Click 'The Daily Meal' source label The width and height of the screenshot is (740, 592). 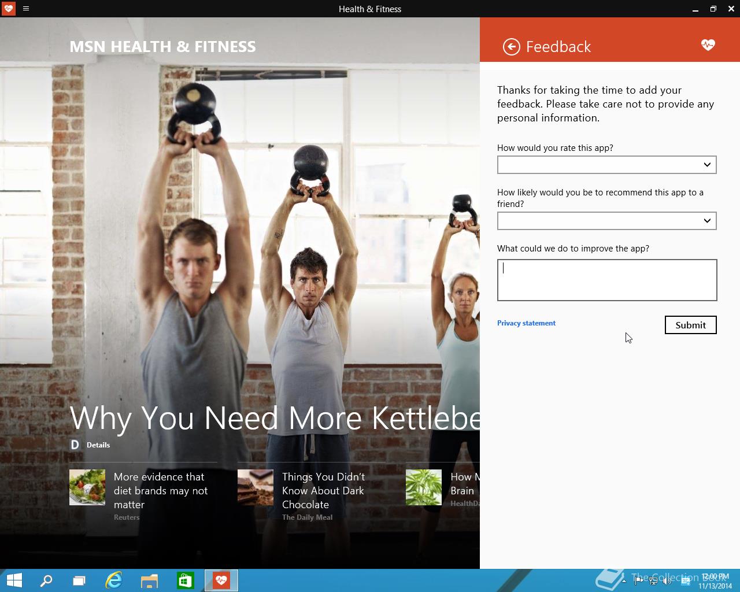307,517
